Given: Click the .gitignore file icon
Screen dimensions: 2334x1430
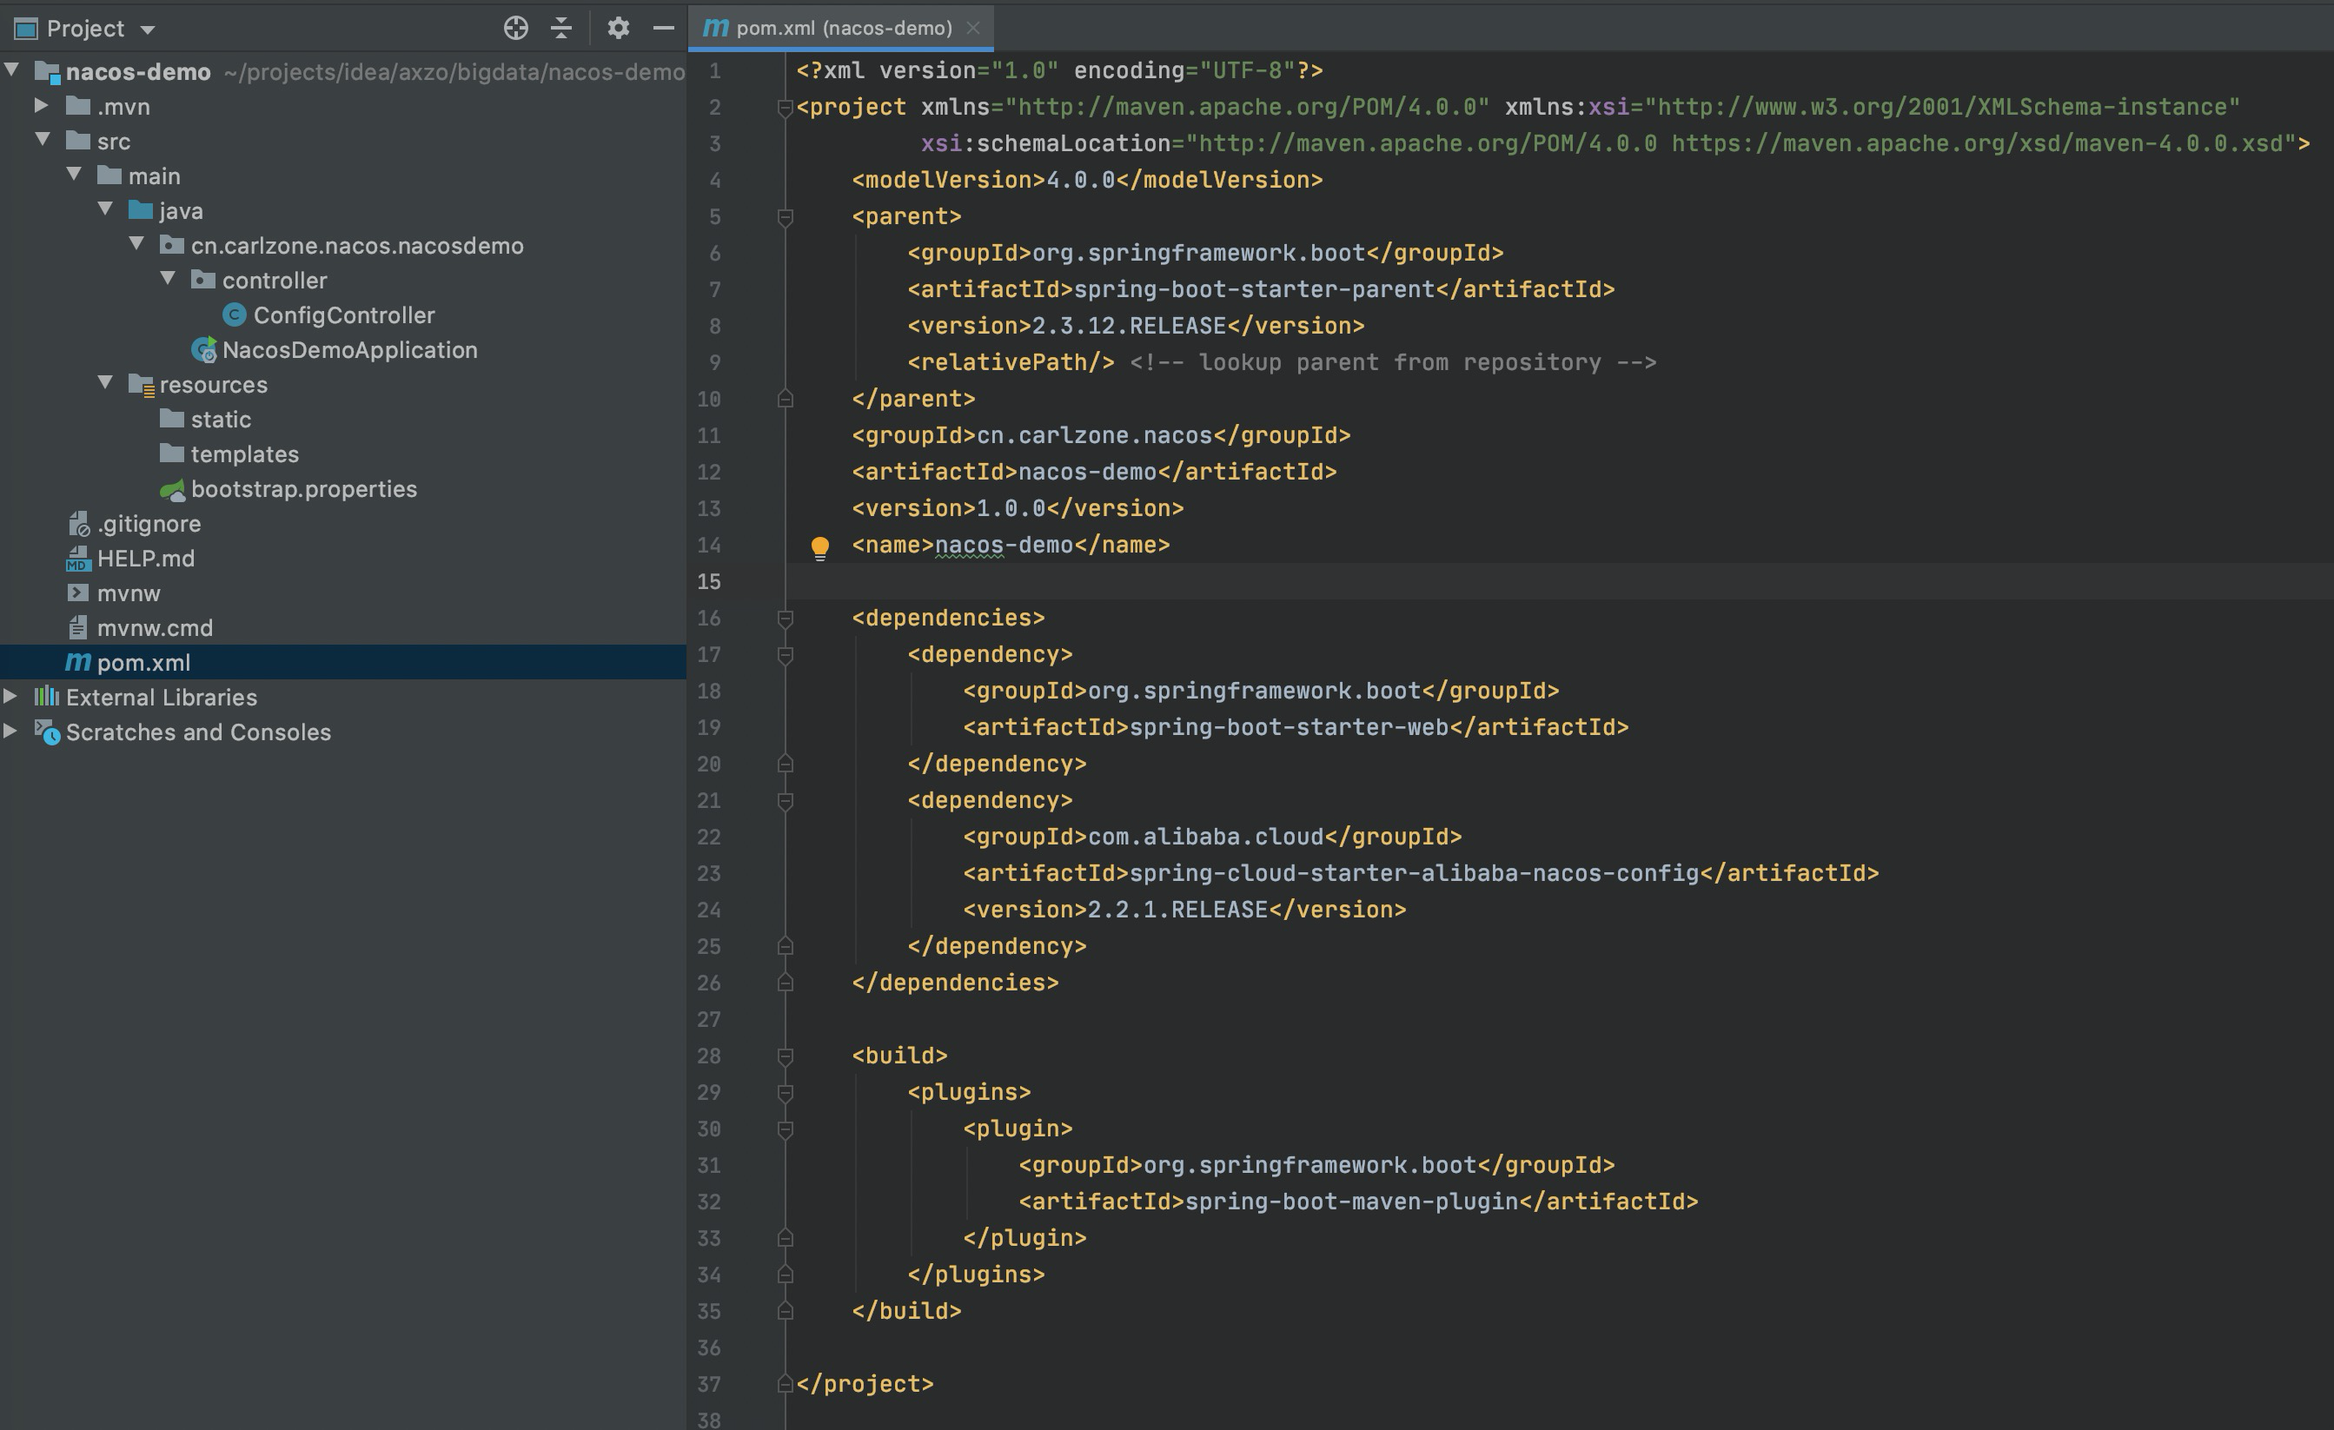Looking at the screenshot, I should click(78, 524).
